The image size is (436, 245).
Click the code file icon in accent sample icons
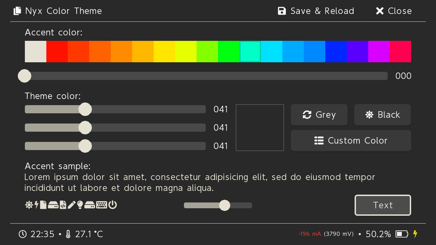63,205
